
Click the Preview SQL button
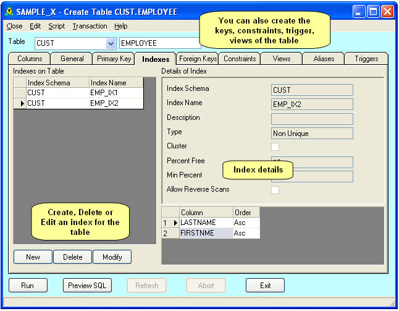87,286
